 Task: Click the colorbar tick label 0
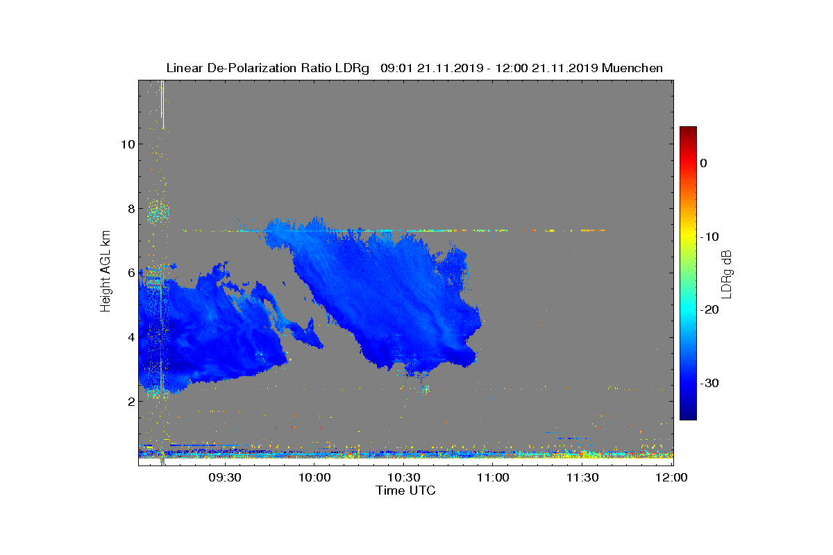[704, 163]
